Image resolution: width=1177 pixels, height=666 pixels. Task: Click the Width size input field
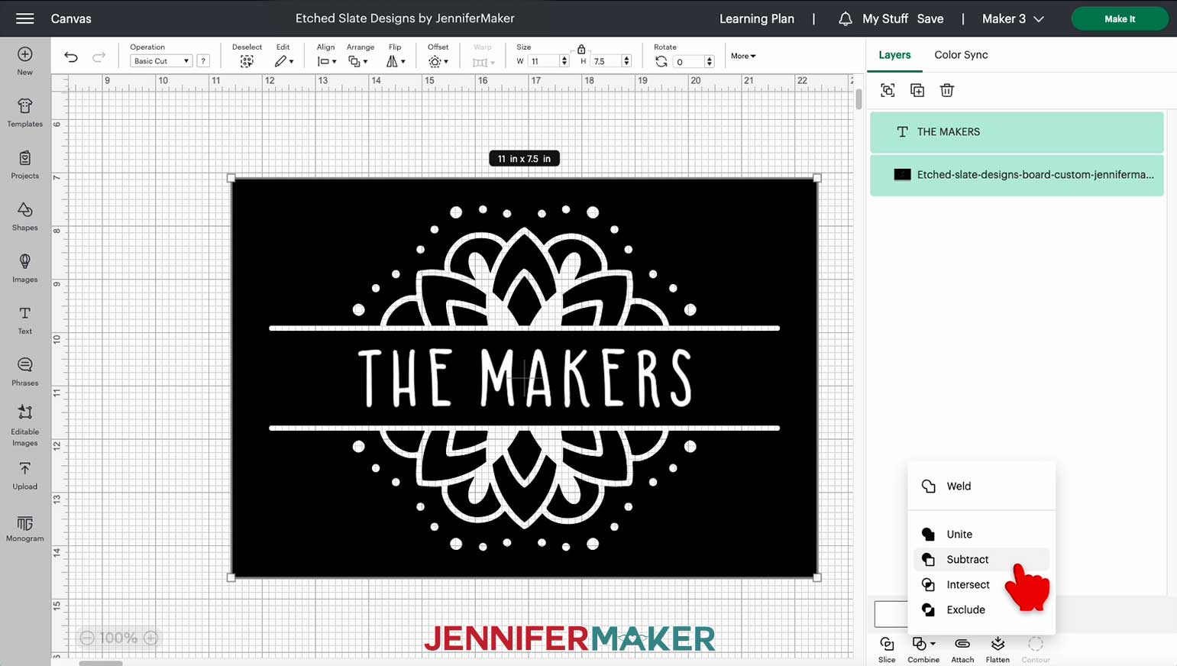(x=543, y=61)
